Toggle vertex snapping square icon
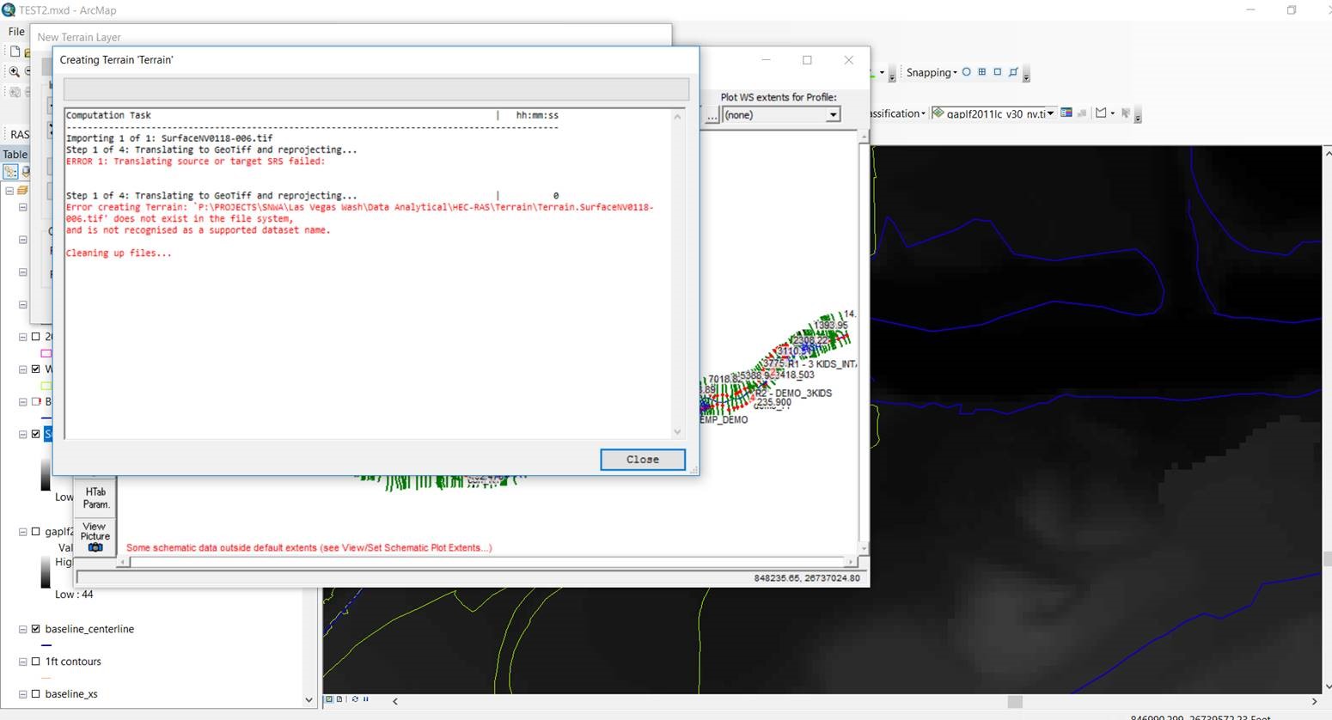The width and height of the screenshot is (1332, 720). [998, 72]
